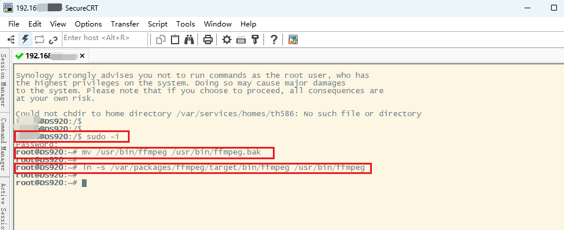Open the Tools menu
Viewport: 564px width, 230px height.
[x=186, y=24]
